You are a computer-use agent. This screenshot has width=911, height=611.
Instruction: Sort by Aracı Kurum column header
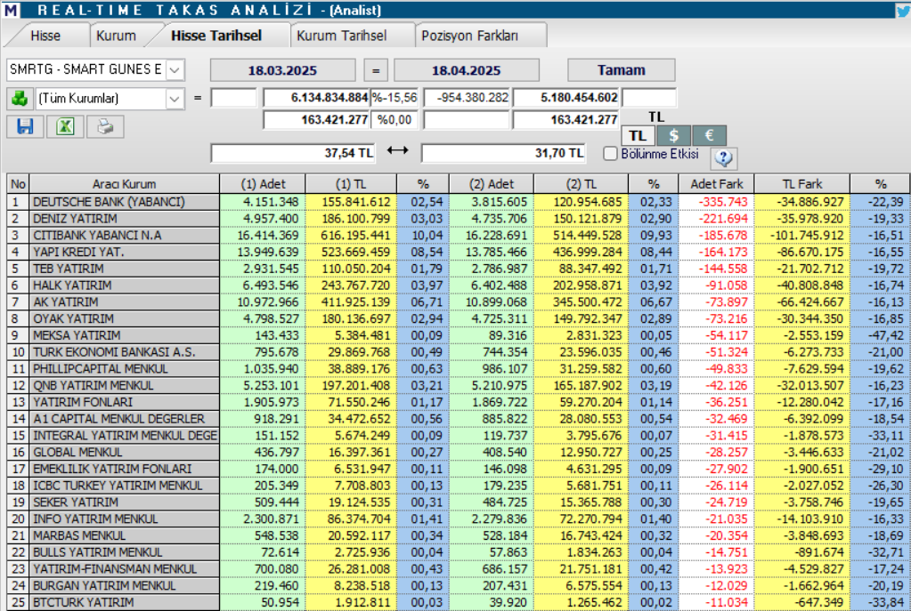tap(125, 184)
